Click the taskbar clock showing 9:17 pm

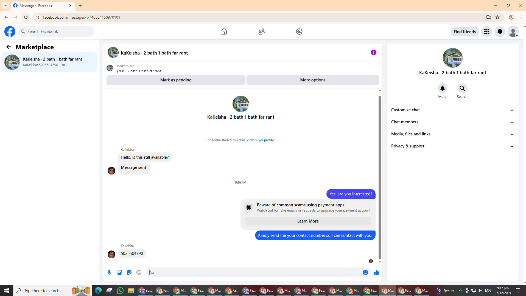(503, 291)
